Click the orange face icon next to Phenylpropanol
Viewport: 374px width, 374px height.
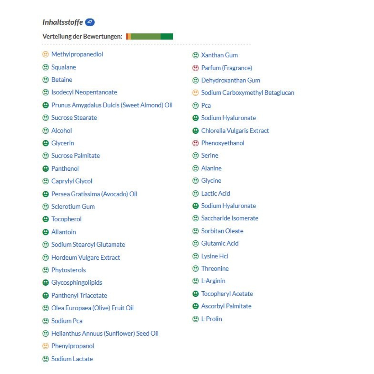pyautogui.click(x=45, y=346)
